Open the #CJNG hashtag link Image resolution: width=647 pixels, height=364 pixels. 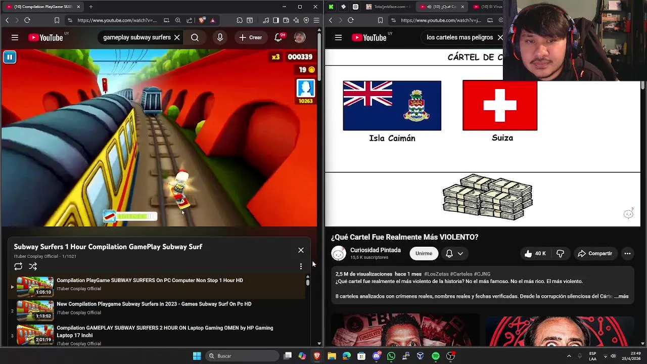click(482, 274)
